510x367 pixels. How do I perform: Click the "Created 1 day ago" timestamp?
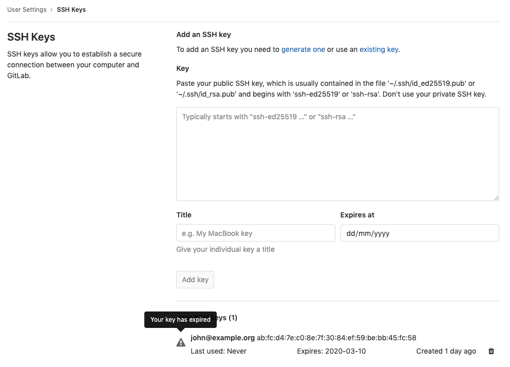[x=446, y=351]
